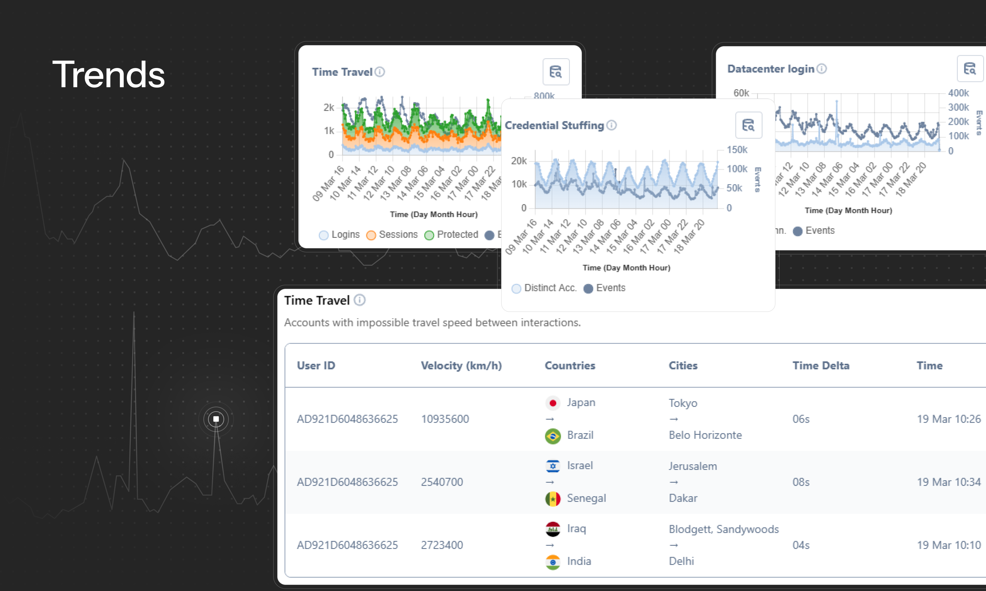Sort by Velocity (km/h) column header
The image size is (986, 591).
click(461, 365)
